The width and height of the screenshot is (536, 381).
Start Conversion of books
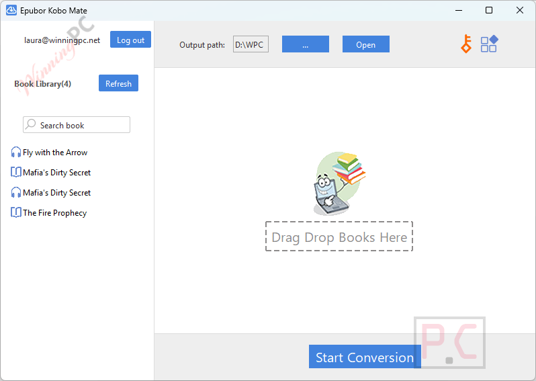tap(365, 357)
